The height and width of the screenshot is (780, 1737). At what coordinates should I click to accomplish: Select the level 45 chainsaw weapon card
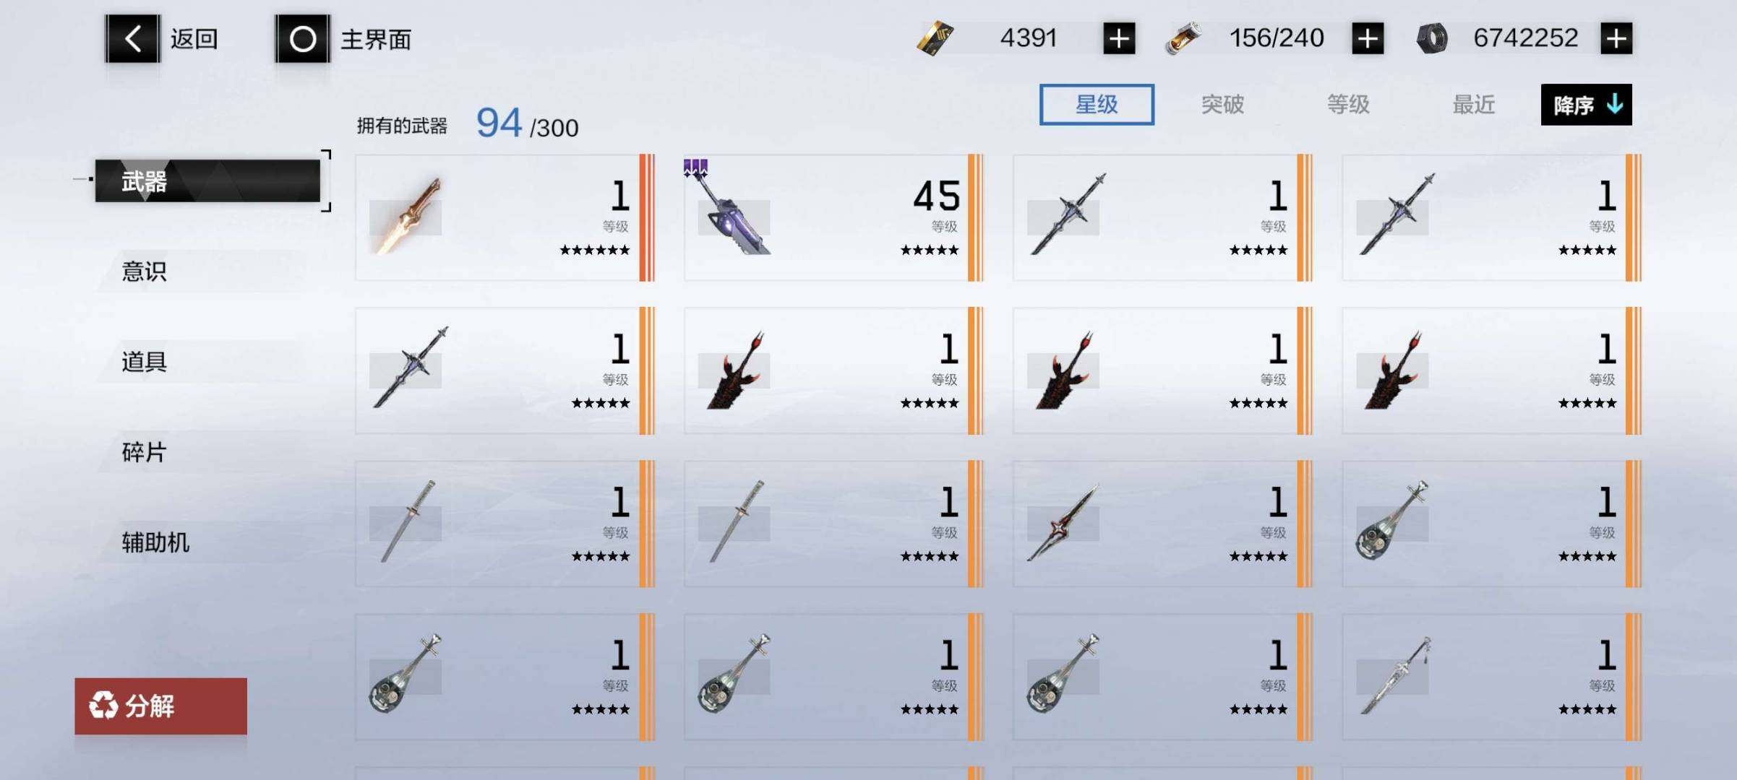pyautogui.click(x=833, y=217)
